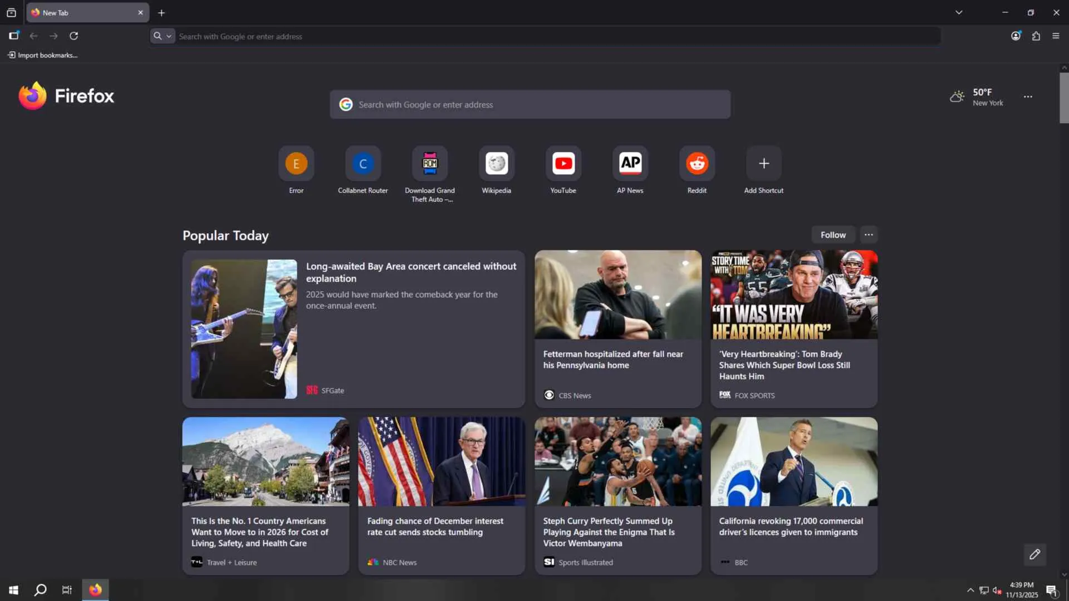Screen dimensions: 1069x601
Task: Expand the search engine dropdown in address bar
Action: [163, 36]
